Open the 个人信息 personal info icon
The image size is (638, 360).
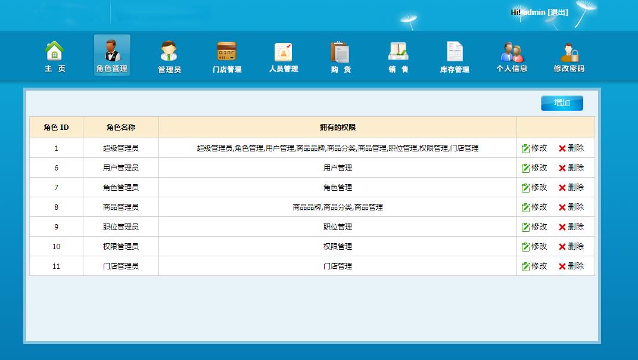click(511, 57)
